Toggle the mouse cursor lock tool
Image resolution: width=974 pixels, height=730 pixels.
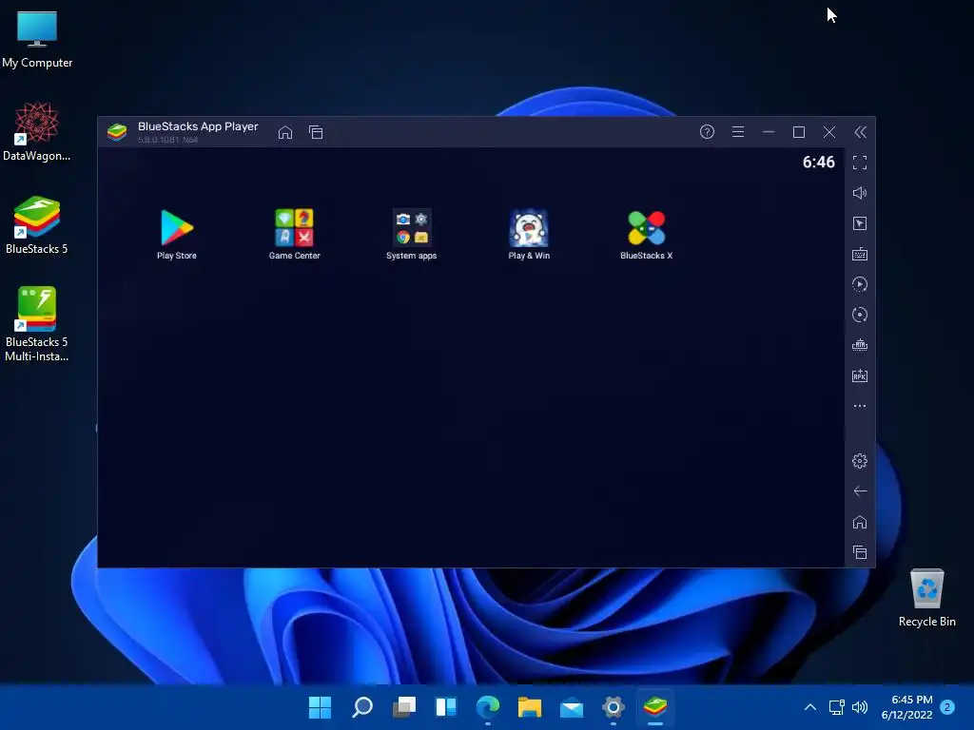pos(860,223)
